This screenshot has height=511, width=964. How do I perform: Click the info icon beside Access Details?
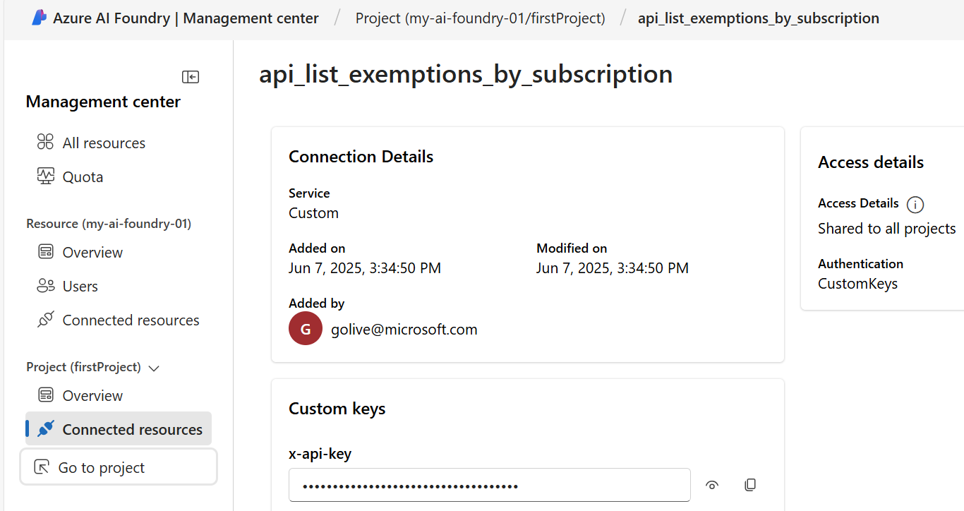pos(915,205)
